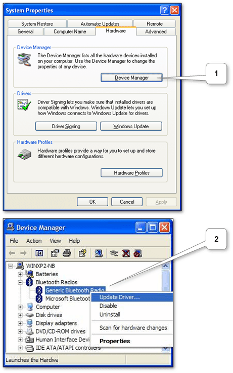The image size is (233, 373).
Task: Collapse the WINXP2-NB root node
Action: tap(11, 266)
